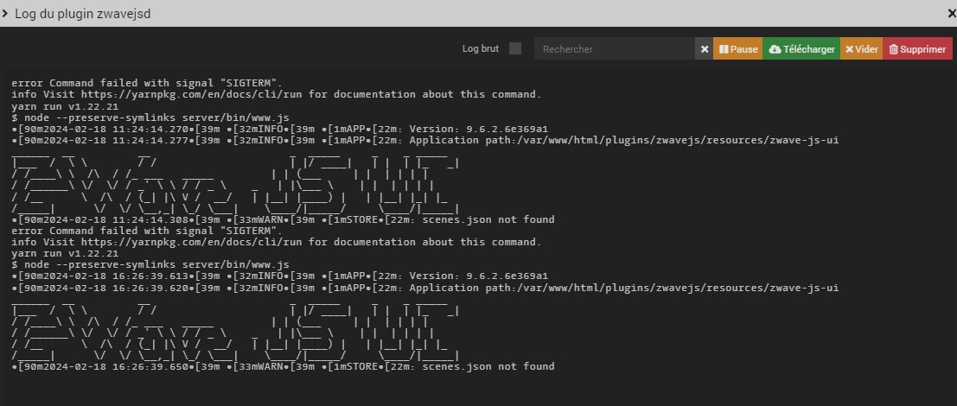Click the 11:24:14.308 scenes.json not found warning
The image size is (957, 406).
[284, 219]
